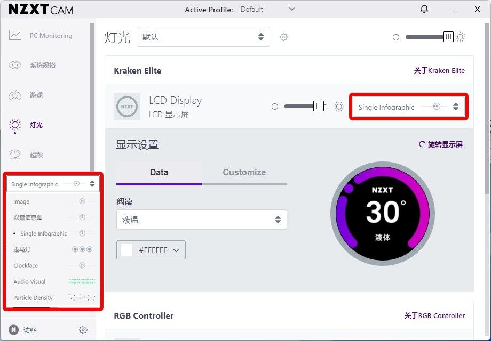Go to PC Monitoring section

point(51,36)
